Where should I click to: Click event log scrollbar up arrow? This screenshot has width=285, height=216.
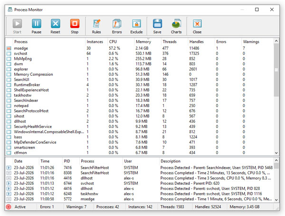point(276,161)
